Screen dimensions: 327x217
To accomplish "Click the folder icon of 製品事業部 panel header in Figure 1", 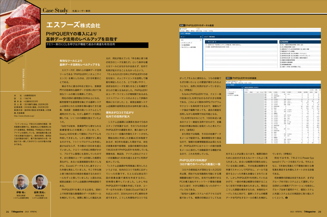I will pos(281,42).
